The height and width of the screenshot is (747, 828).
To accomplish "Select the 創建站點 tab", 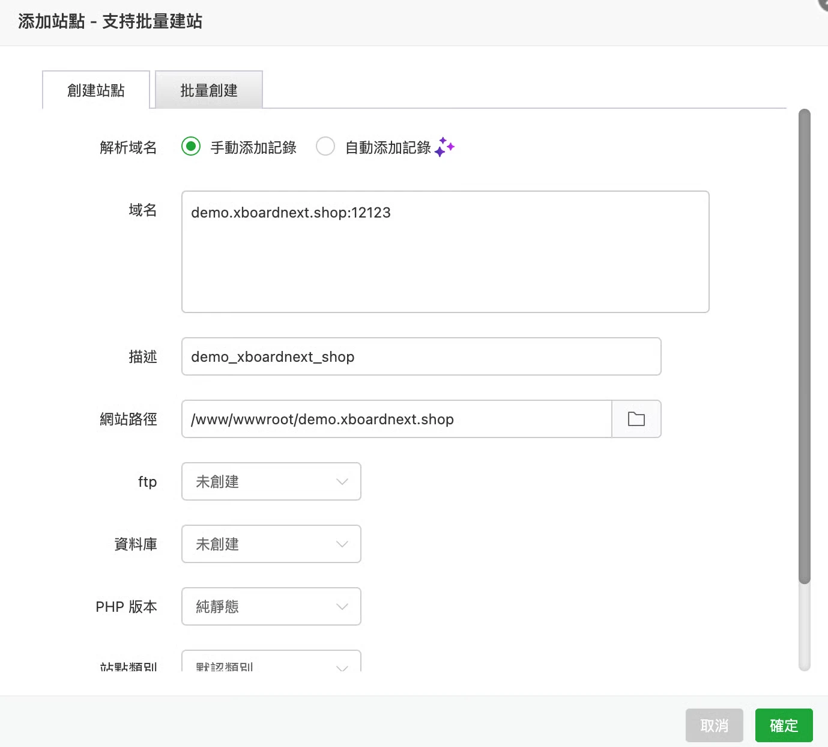I will click(95, 90).
